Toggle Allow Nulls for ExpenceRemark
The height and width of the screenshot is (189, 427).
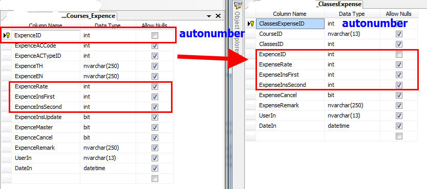point(155,148)
